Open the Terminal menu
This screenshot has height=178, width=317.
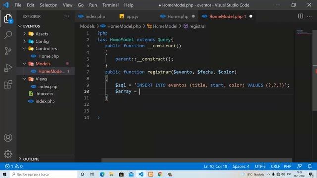(x=110, y=5)
